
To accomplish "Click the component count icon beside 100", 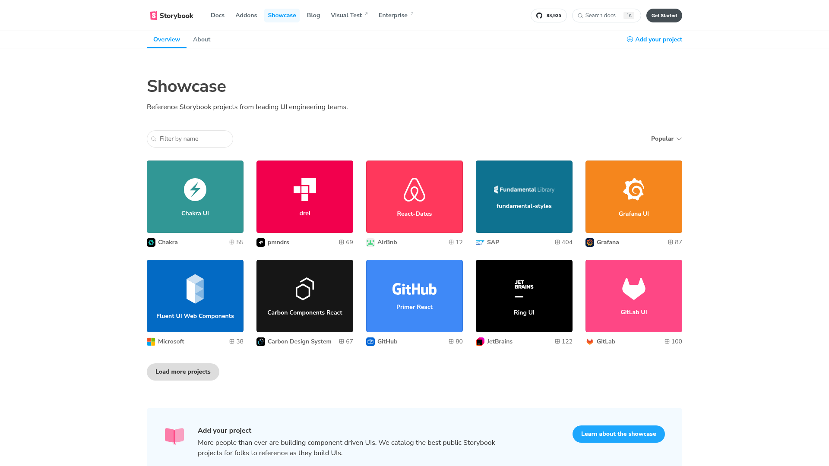I will click(667, 341).
